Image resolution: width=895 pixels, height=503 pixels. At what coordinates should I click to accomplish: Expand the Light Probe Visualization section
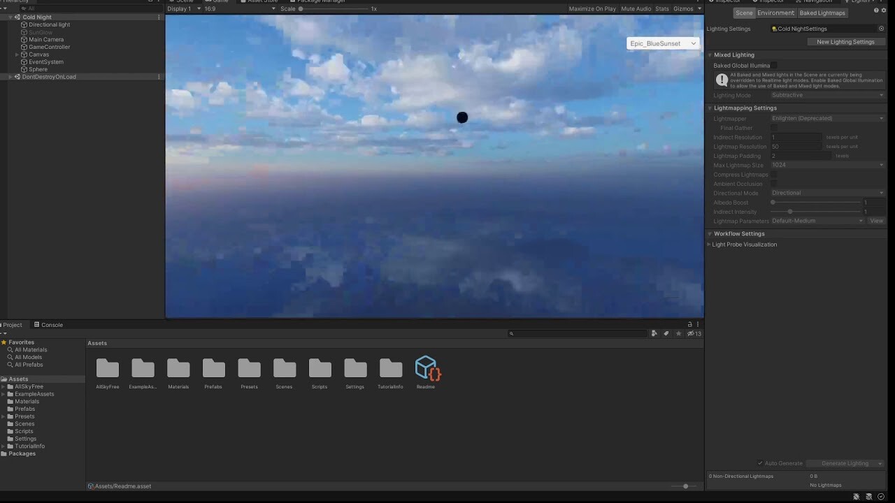tap(709, 244)
